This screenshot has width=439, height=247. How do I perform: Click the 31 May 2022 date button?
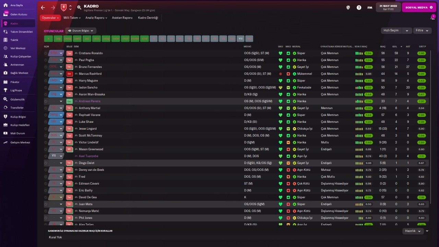[388, 8]
